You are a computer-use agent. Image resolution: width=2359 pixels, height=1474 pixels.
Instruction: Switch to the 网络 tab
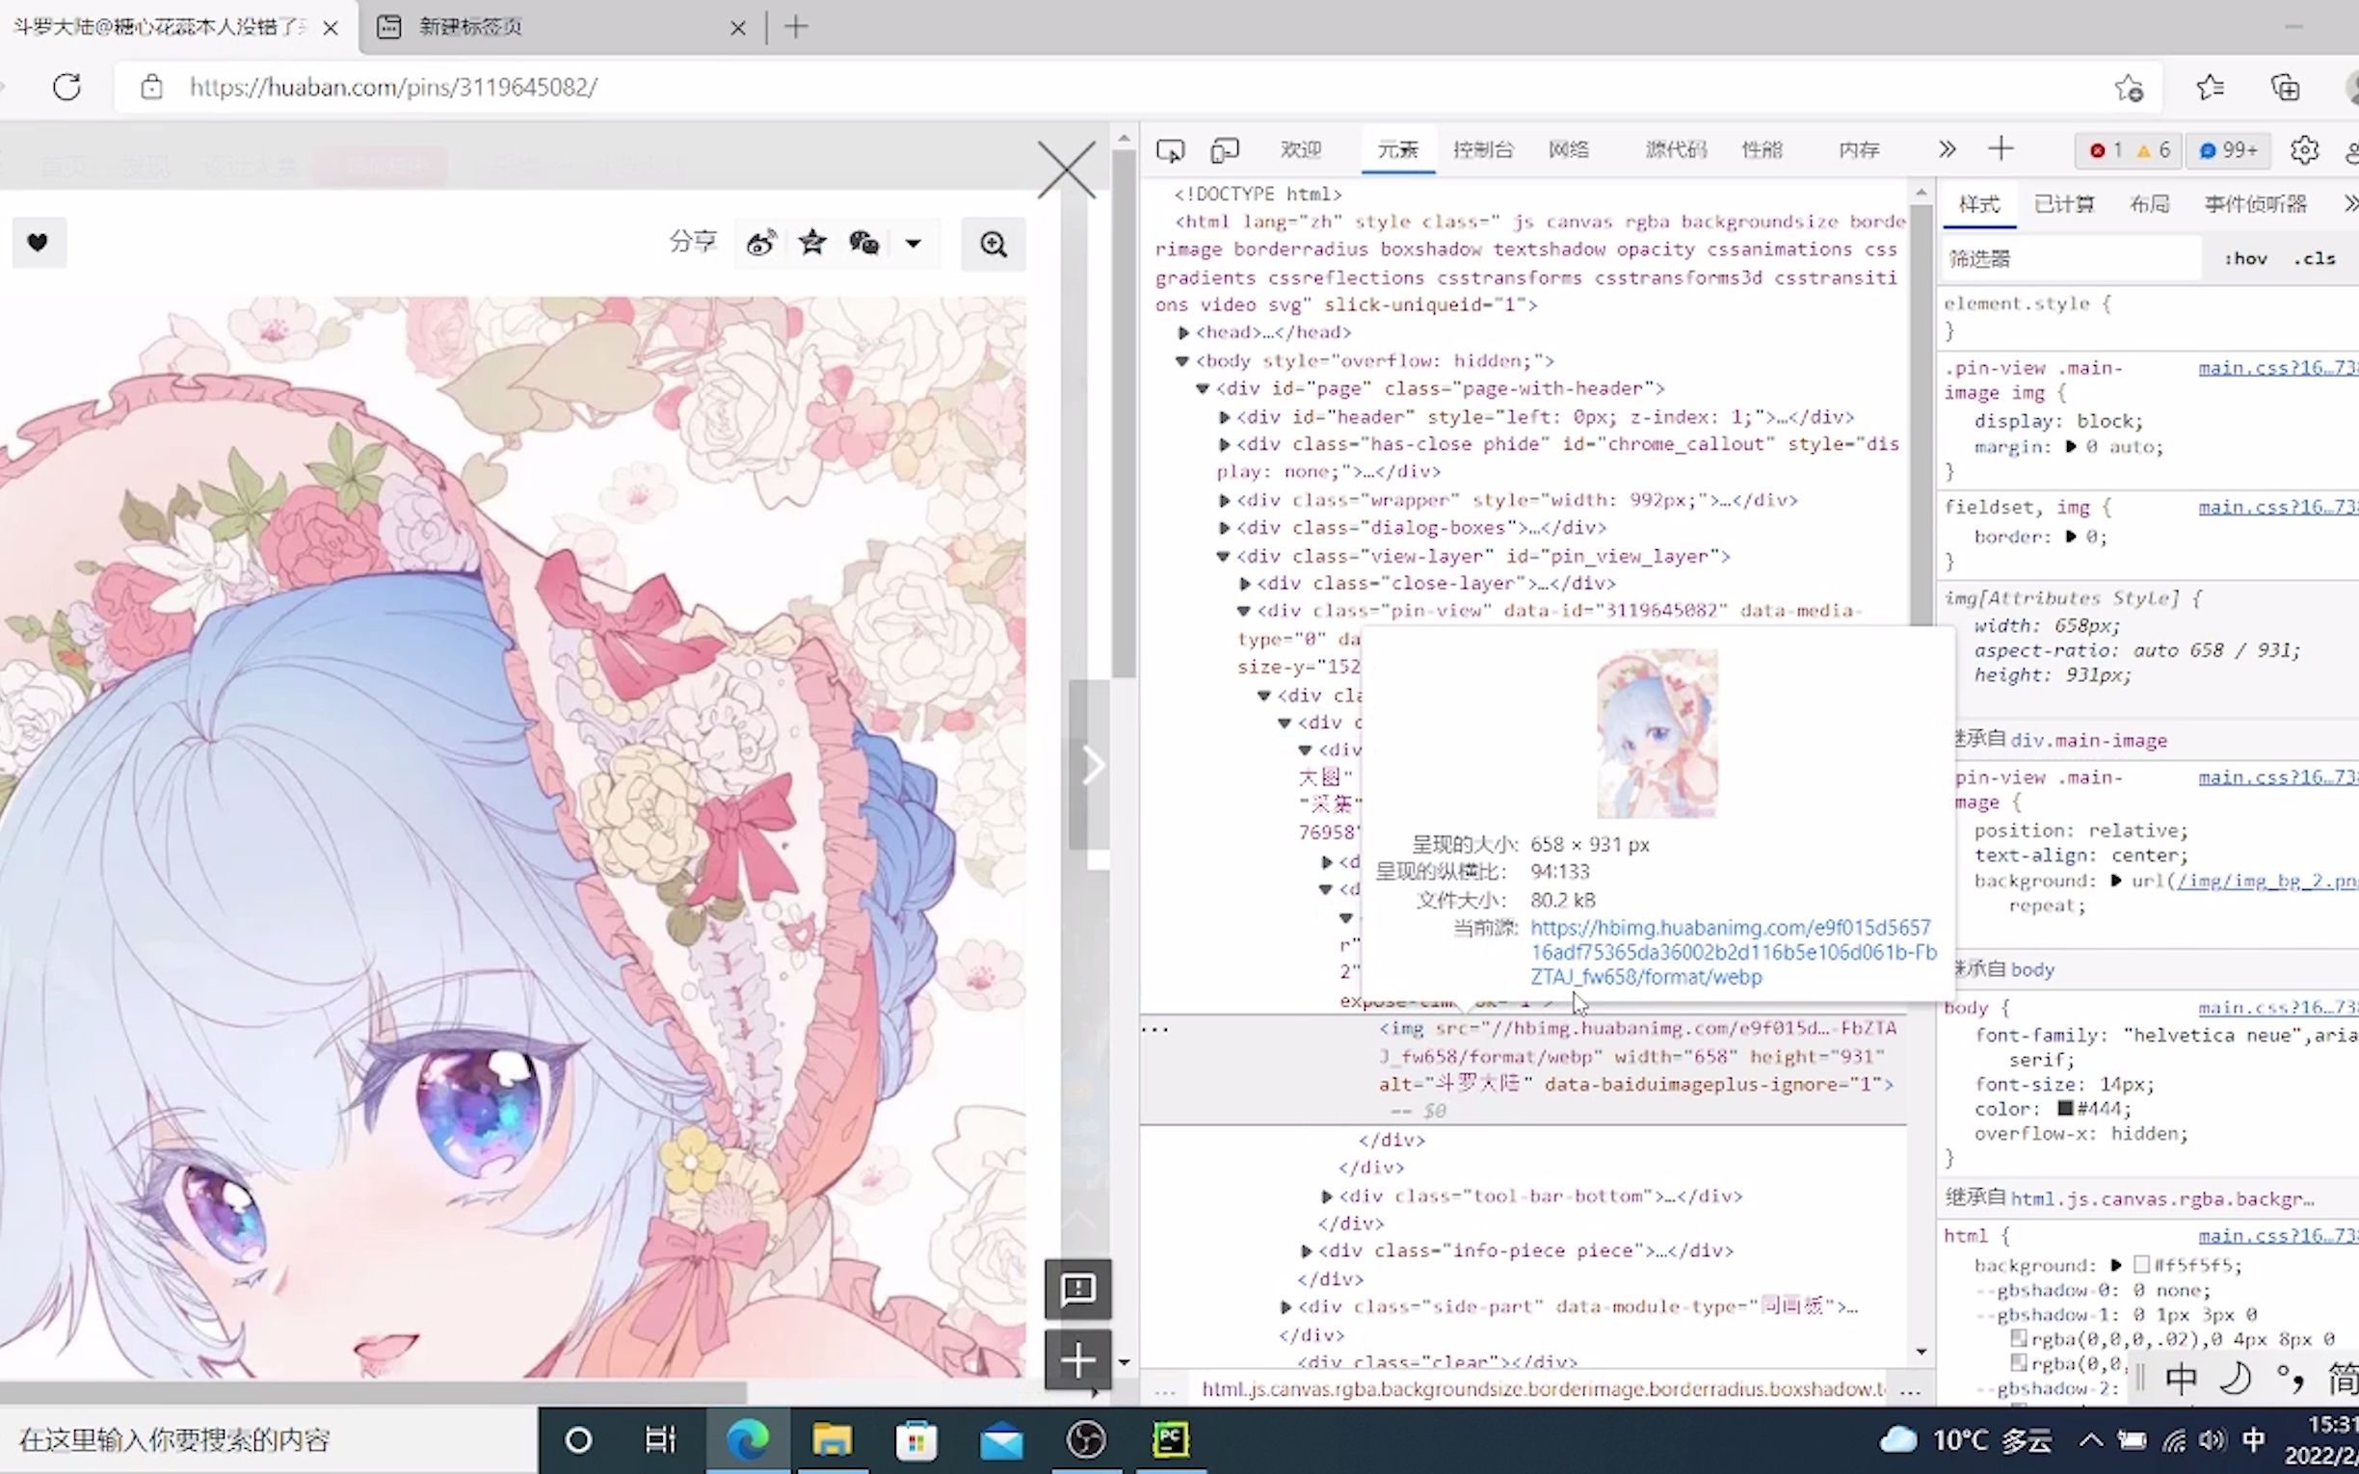(1569, 150)
